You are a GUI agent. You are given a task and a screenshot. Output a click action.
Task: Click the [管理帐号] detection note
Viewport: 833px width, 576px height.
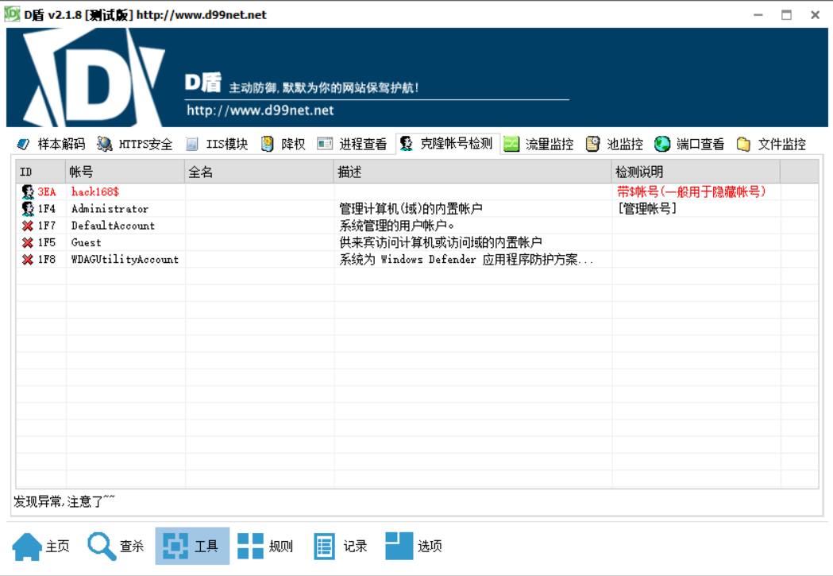tap(647, 209)
